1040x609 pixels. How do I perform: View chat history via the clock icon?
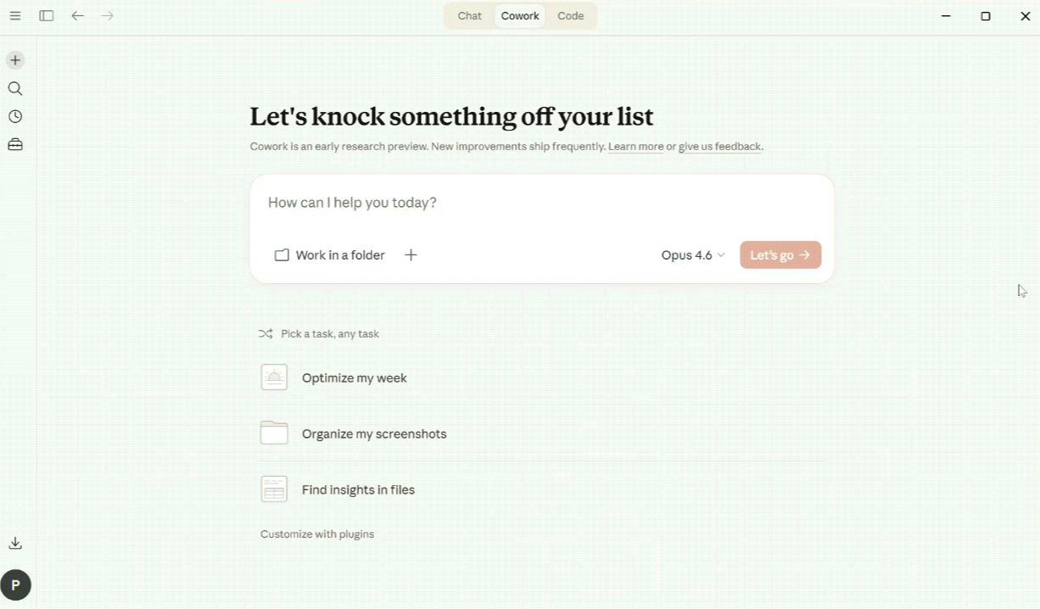click(x=15, y=116)
